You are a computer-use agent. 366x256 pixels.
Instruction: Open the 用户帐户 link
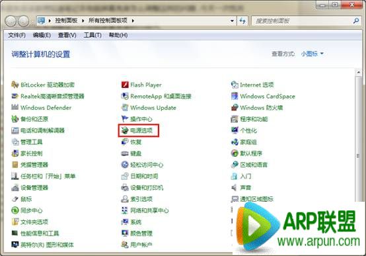(x=141, y=245)
